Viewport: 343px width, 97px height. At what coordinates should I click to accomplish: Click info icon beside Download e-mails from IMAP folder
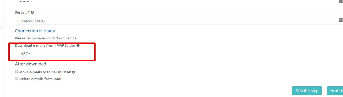(x=78, y=45)
